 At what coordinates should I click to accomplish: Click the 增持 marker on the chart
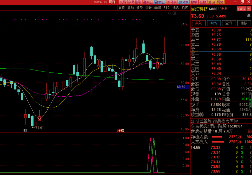(x=121, y=130)
